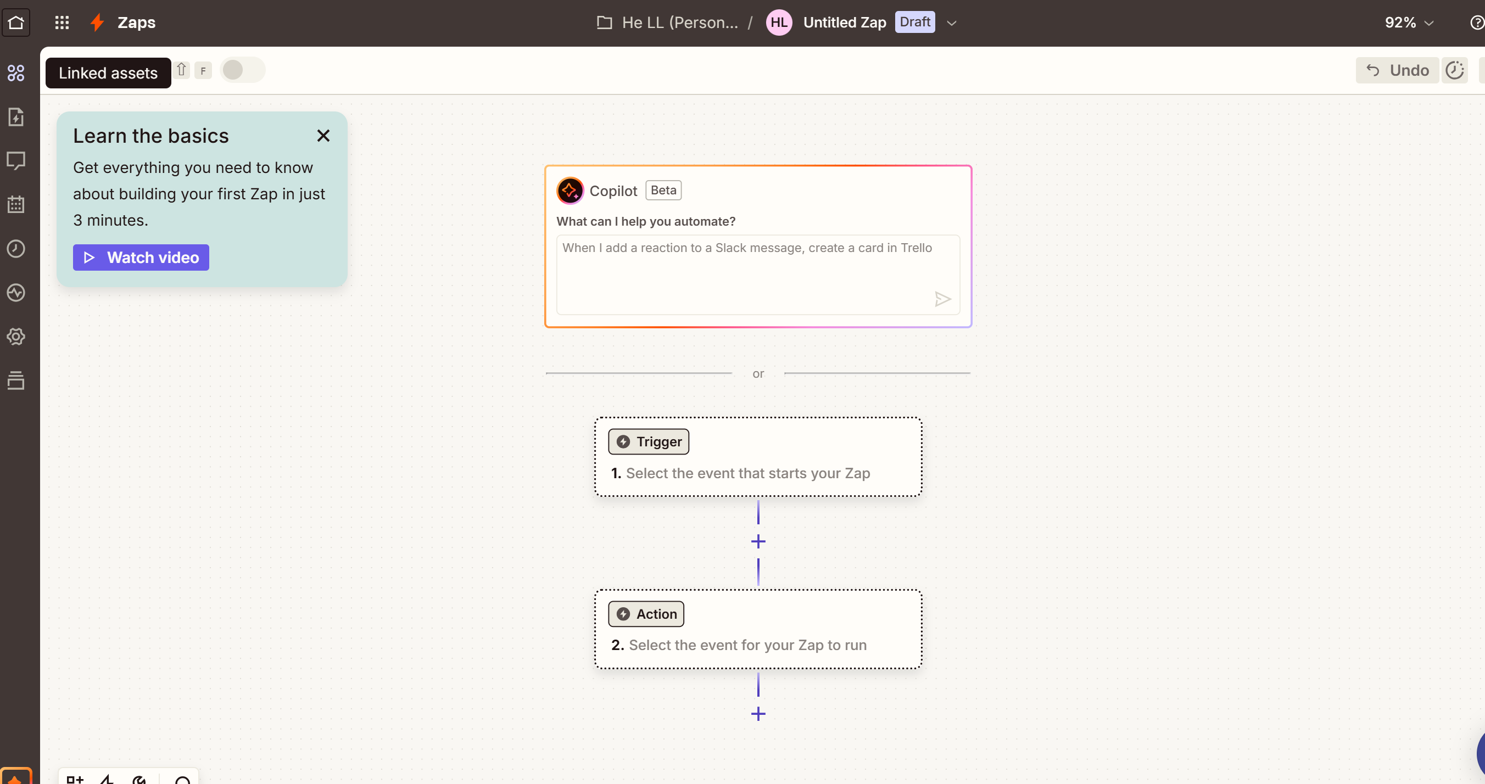This screenshot has height=784, width=1485.
Task: Open the status activity pulse icon
Action: click(x=15, y=293)
